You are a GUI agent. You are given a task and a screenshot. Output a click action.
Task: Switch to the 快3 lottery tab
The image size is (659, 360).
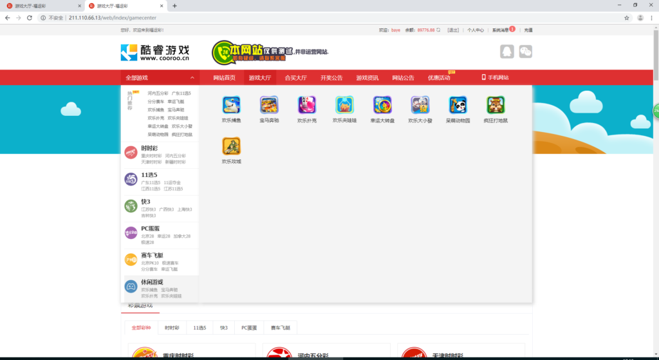coord(224,328)
